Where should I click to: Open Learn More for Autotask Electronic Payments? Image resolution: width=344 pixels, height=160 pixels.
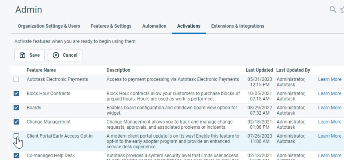(329, 79)
